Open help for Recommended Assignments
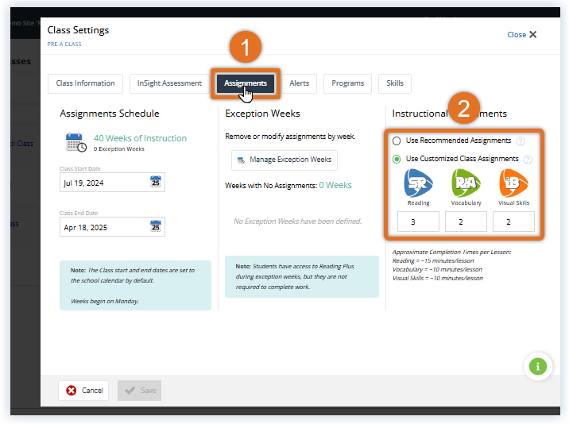The height and width of the screenshot is (424, 569). pos(521,141)
